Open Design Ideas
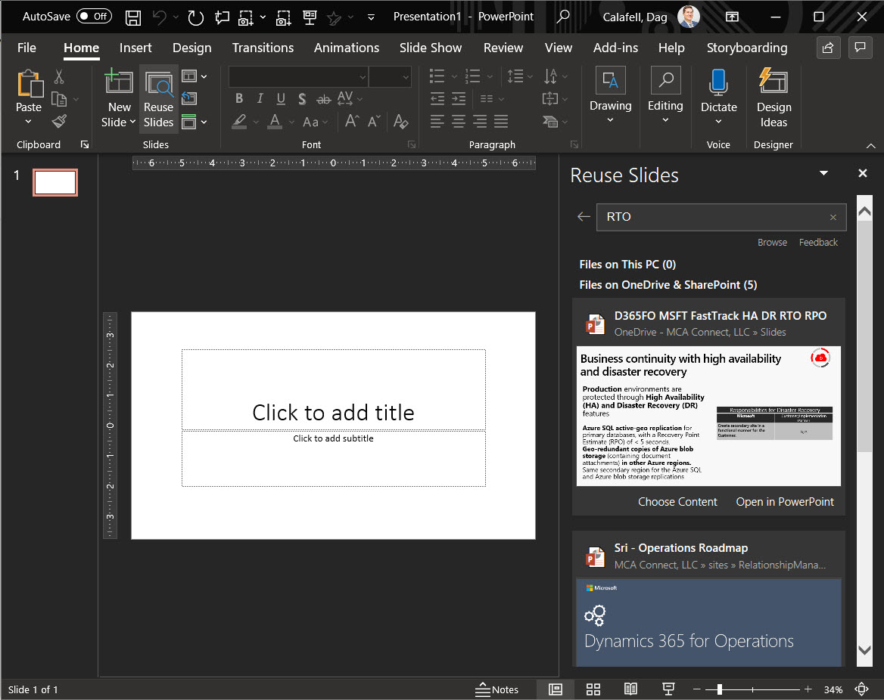Screen dimensions: 884x700 (x=773, y=98)
